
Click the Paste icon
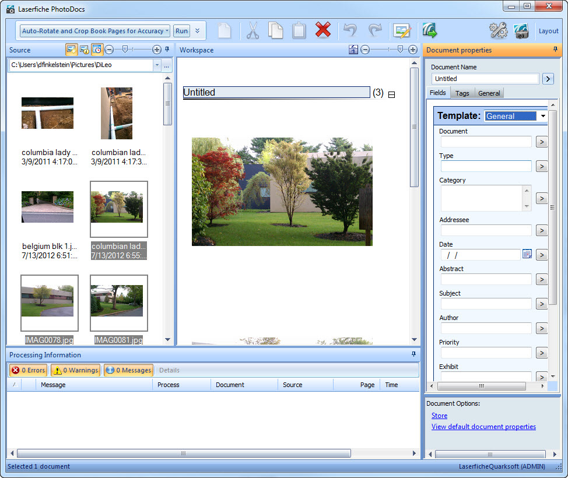[299, 30]
